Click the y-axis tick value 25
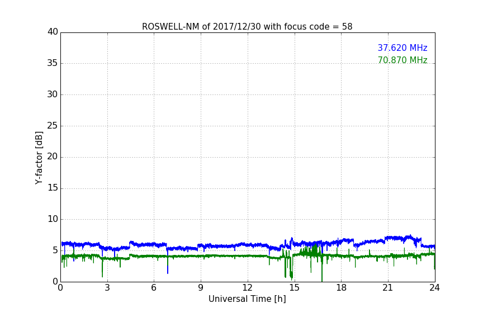The width and height of the screenshot is (483, 322). pos(53,125)
